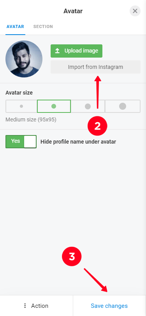The width and height of the screenshot is (146, 316).
Task: Open the Action menu
Action: [36, 306]
